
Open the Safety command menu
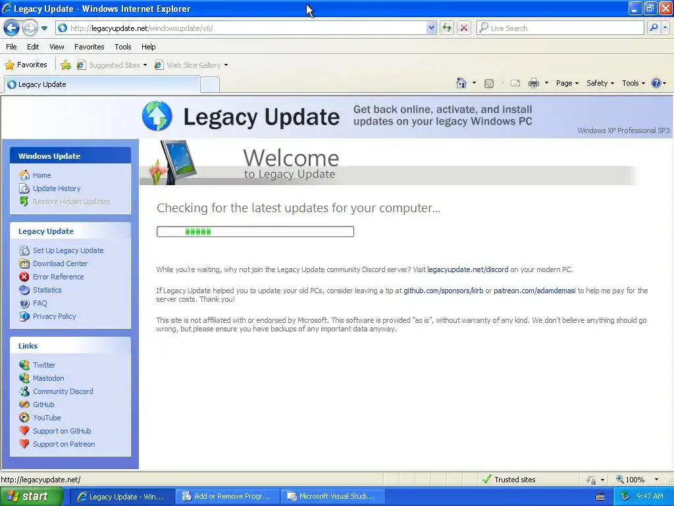point(600,83)
